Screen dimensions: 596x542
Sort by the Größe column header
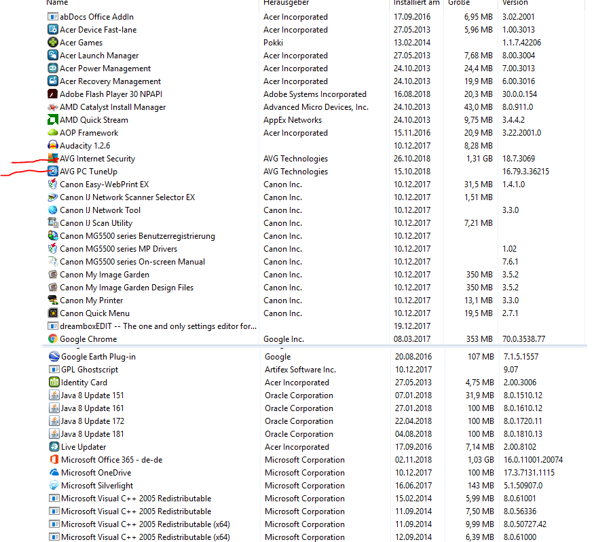coord(459,3)
